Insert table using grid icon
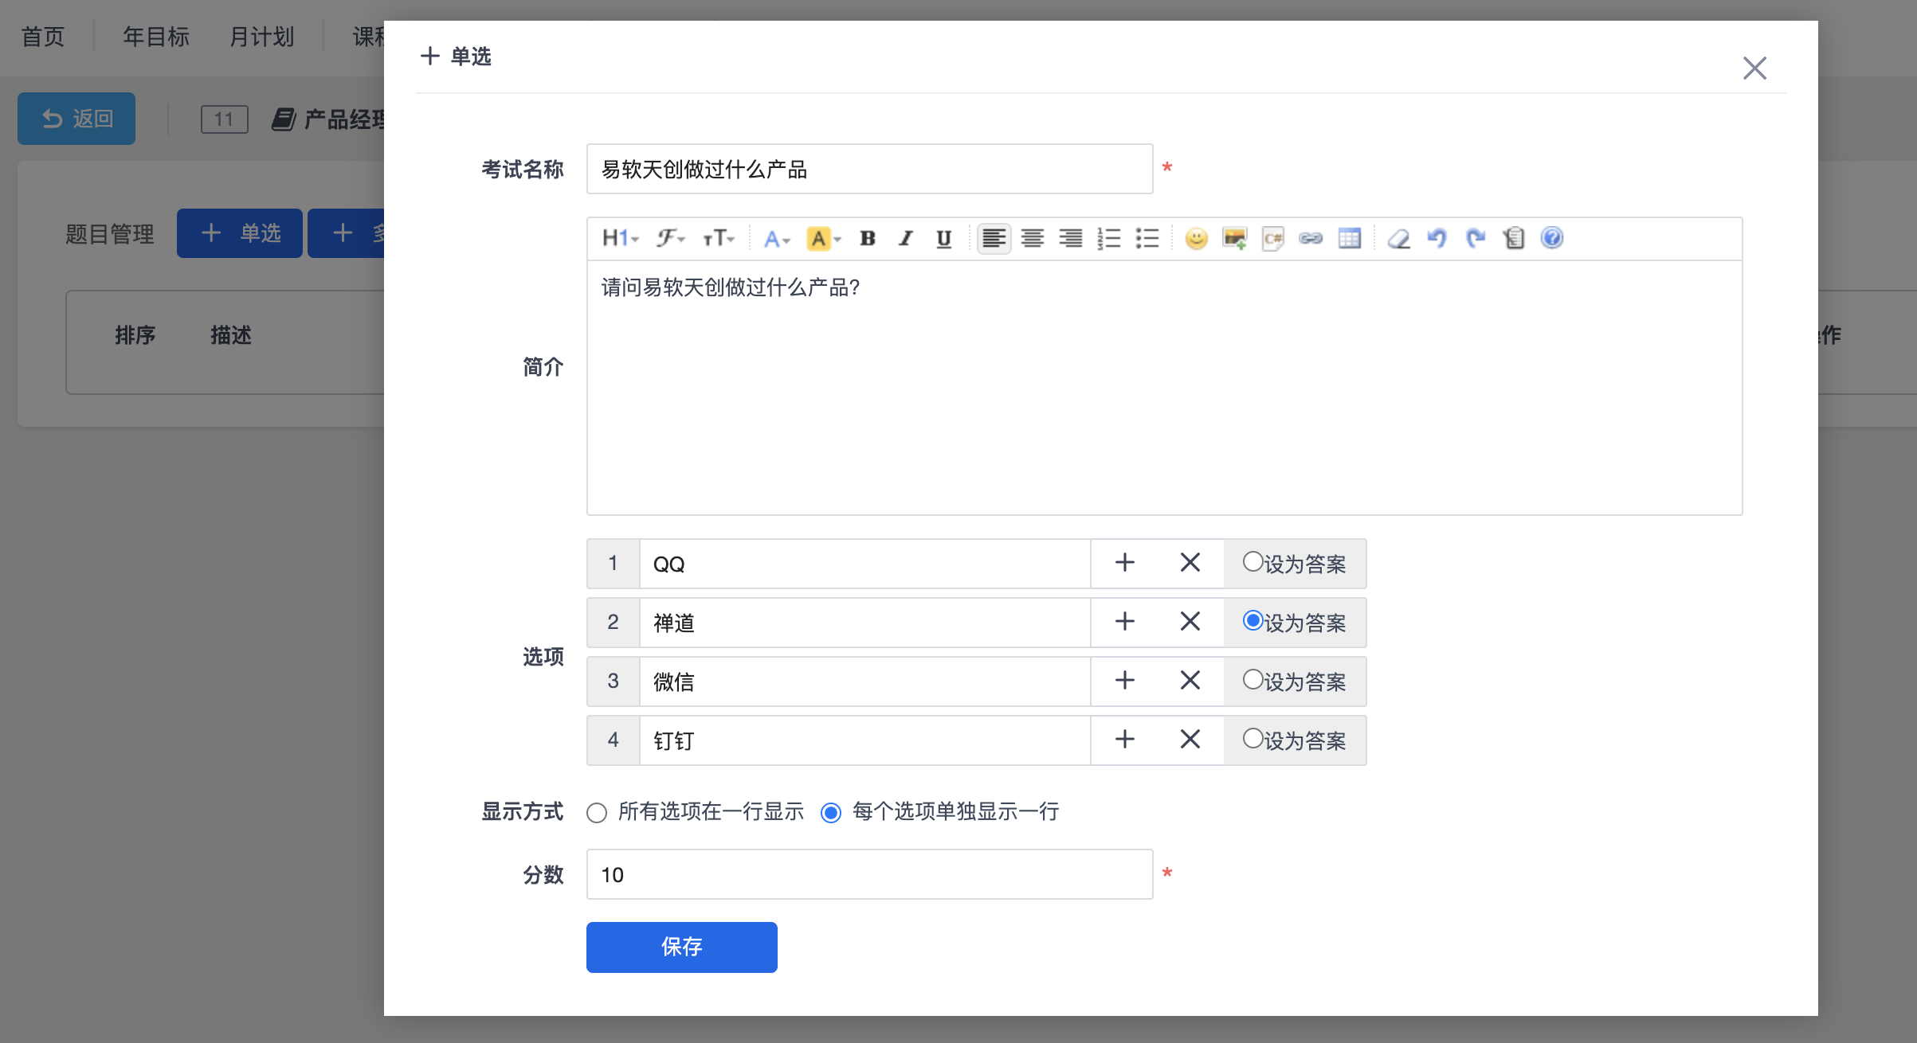The image size is (1917, 1043). (x=1350, y=238)
